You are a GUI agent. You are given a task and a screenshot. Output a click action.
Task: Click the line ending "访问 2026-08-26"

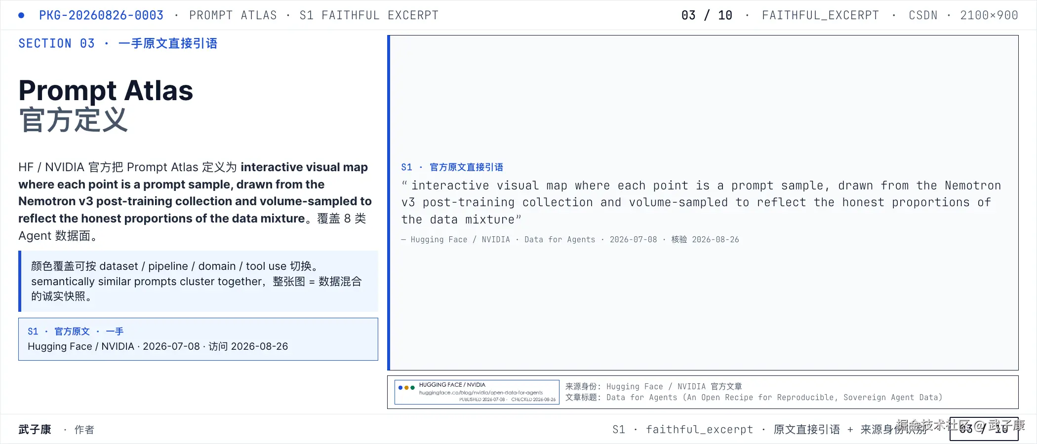tap(158, 346)
